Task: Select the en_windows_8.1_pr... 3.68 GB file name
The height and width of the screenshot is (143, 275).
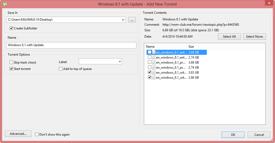Action: 171,62
